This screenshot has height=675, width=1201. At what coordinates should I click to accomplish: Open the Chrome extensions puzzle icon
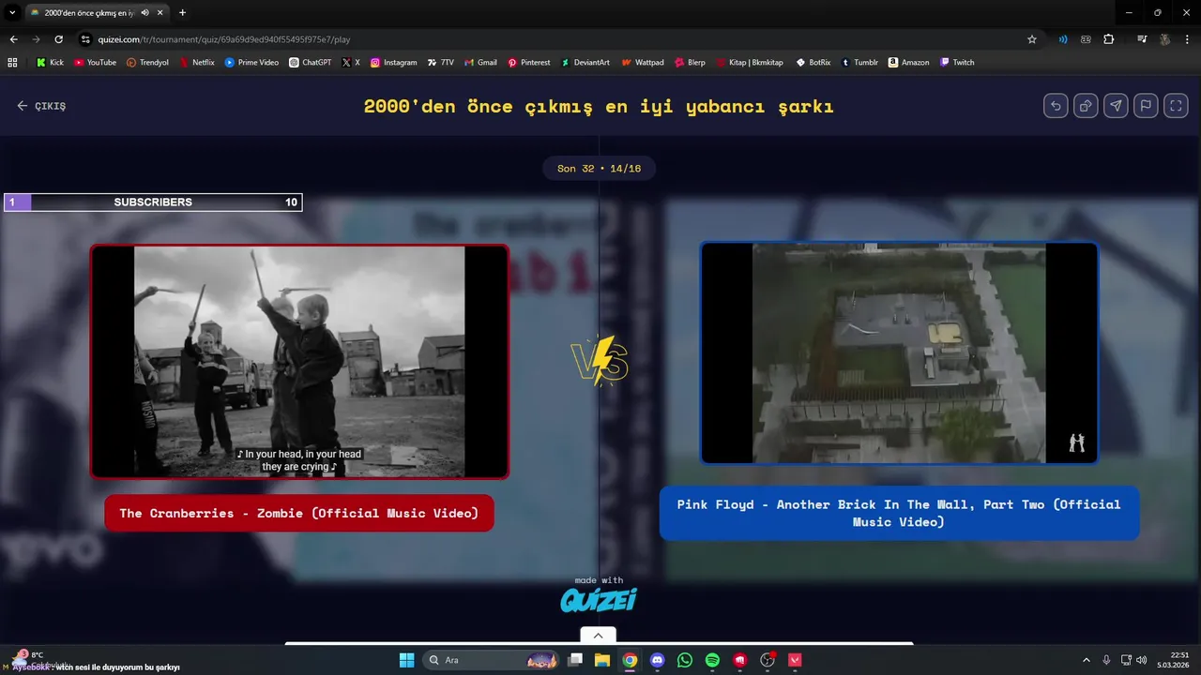(1109, 39)
